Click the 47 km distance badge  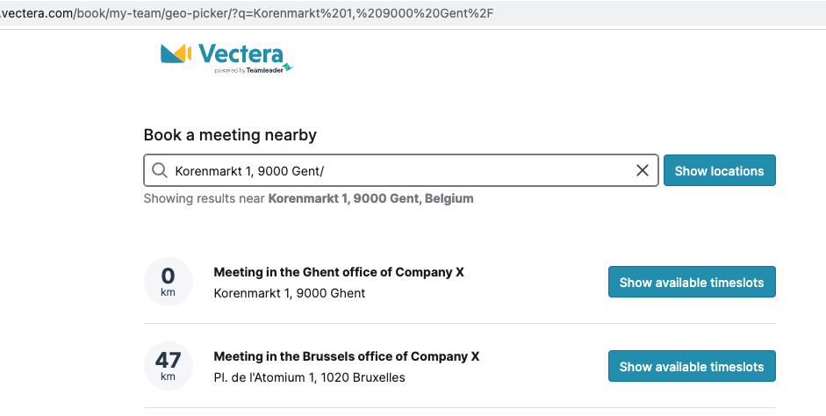[x=168, y=366]
